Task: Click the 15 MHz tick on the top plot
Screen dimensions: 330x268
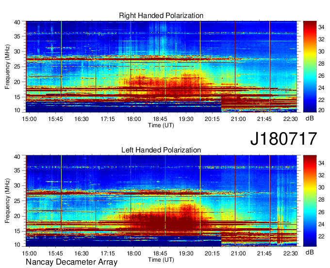Action: 17,97
